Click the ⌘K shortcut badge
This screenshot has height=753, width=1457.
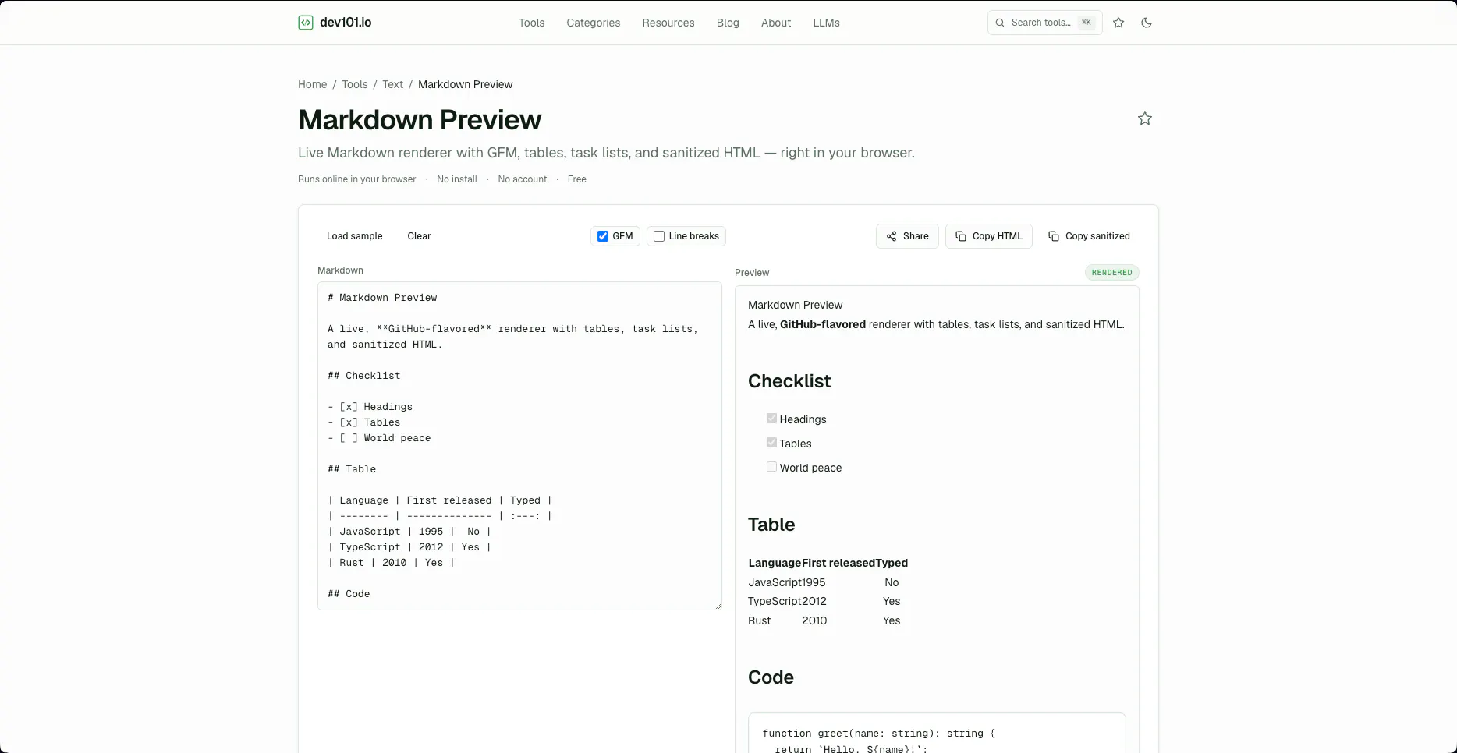click(1086, 23)
